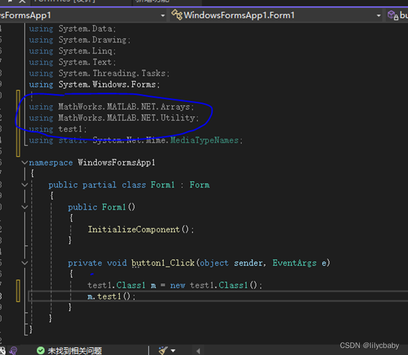Click the green no-issues checkmark icon
The image size is (408, 355).
coord(41,351)
